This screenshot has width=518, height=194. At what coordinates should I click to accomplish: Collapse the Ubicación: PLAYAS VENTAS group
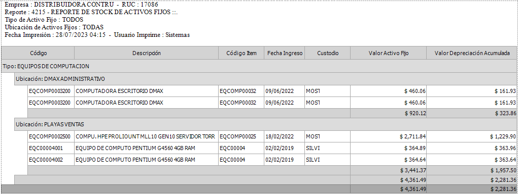[x=266, y=124]
